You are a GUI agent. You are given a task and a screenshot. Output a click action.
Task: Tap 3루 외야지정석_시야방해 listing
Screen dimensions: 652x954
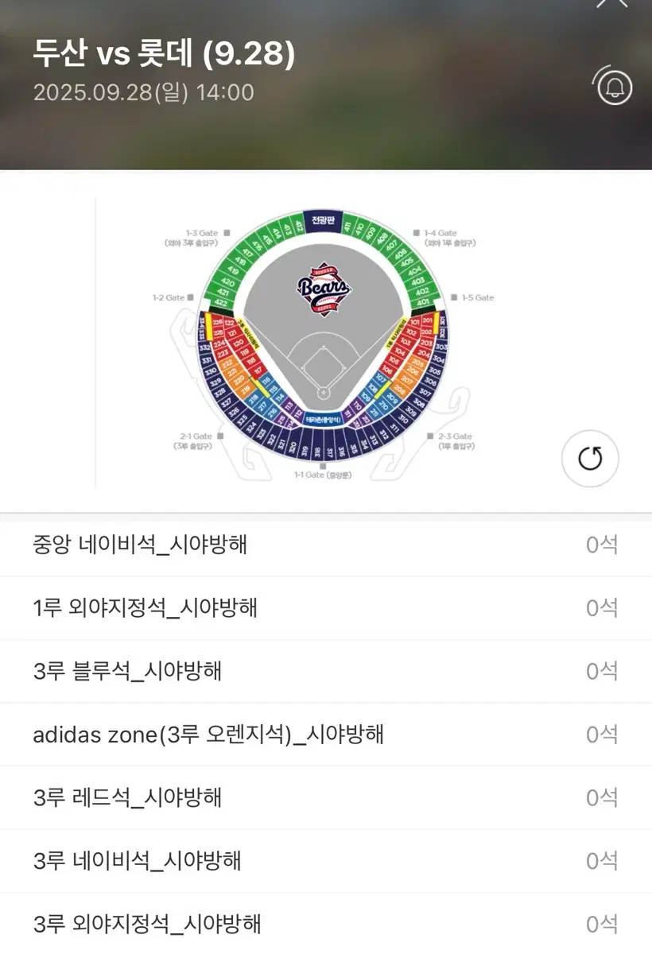326,923
